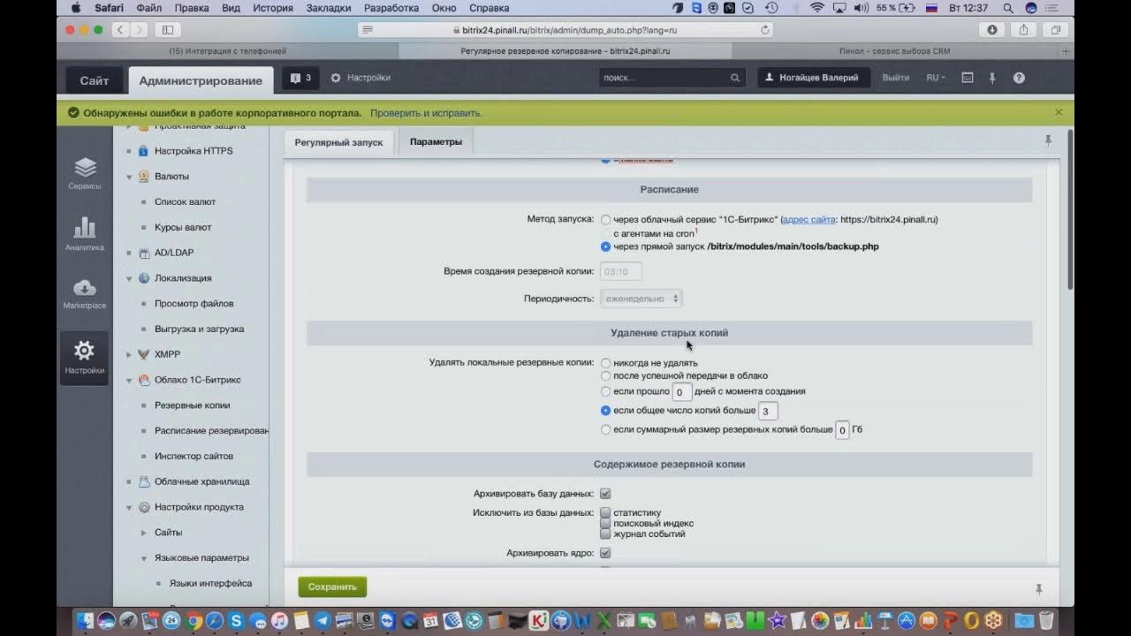Click the Safari sidebar toggle button
This screenshot has width=1131, height=636.
168,29
